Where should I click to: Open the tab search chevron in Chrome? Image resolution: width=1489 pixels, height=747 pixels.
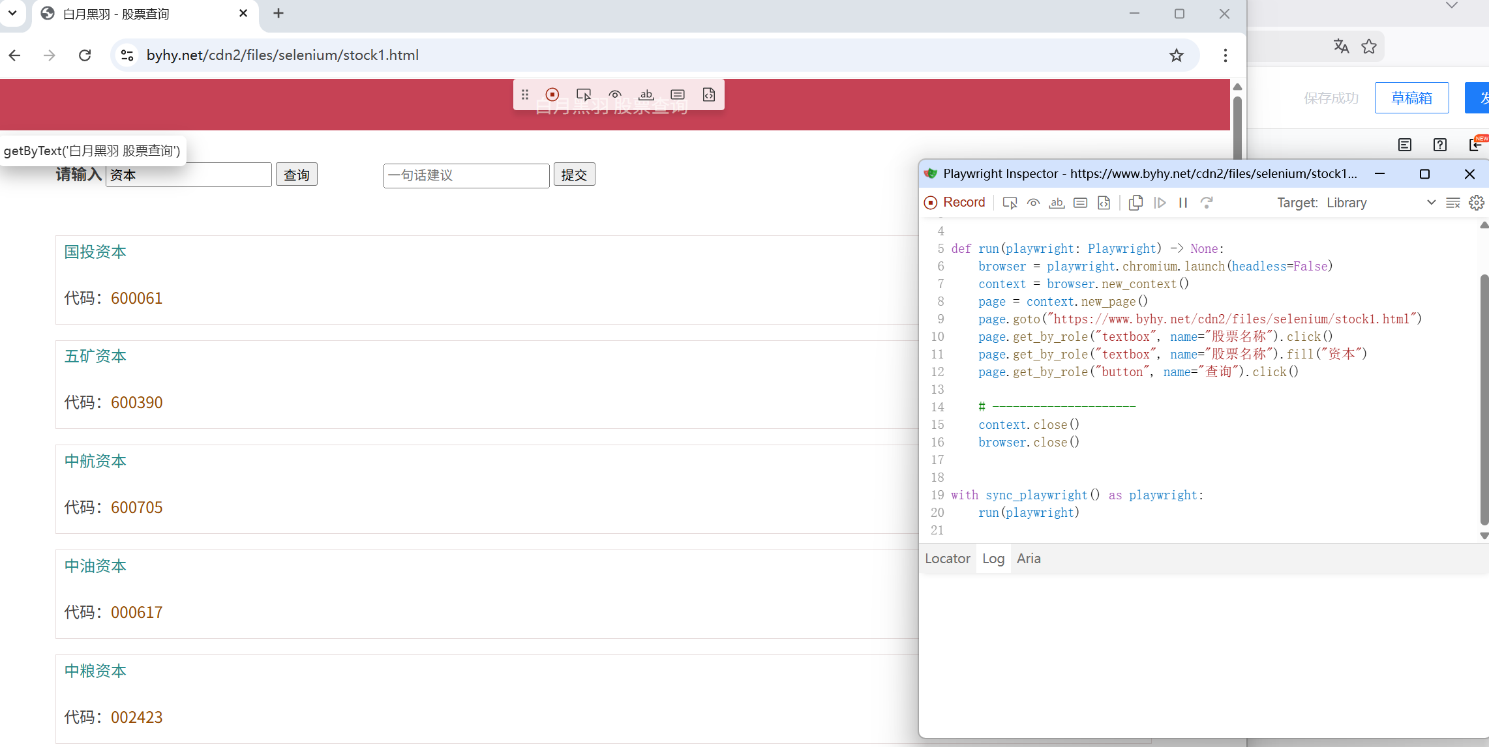click(12, 13)
